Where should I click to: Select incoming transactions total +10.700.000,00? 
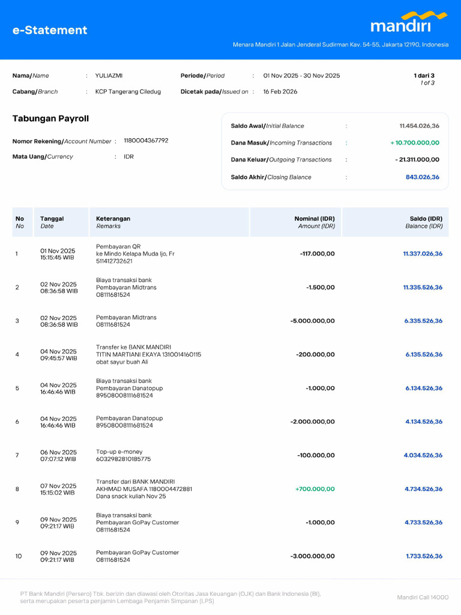click(415, 143)
